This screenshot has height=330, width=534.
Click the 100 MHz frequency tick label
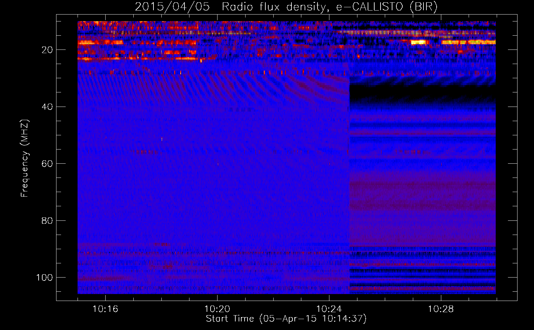click(45, 278)
